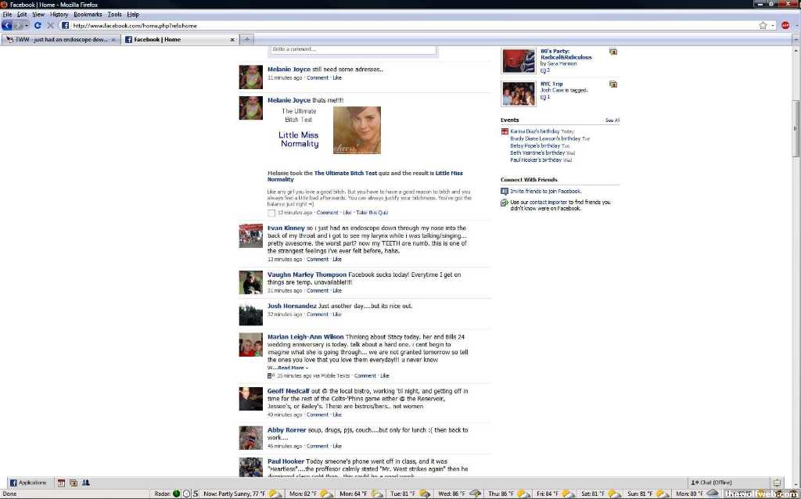
Task: Open the Adblock Plus red icon
Action: 785,26
